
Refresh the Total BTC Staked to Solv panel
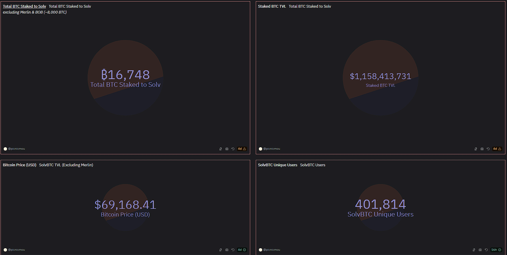[x=233, y=149]
